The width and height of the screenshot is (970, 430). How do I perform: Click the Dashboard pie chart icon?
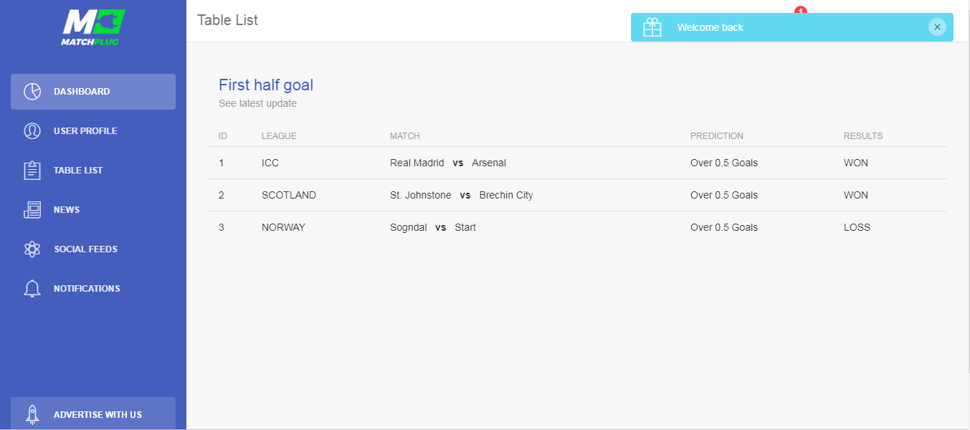pos(32,92)
